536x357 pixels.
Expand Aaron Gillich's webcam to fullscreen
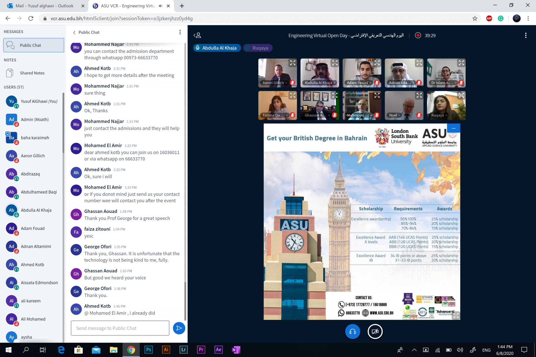(x=293, y=63)
